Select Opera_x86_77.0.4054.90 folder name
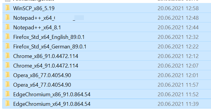Viewport: 211px width, 110px height. coord(42,75)
